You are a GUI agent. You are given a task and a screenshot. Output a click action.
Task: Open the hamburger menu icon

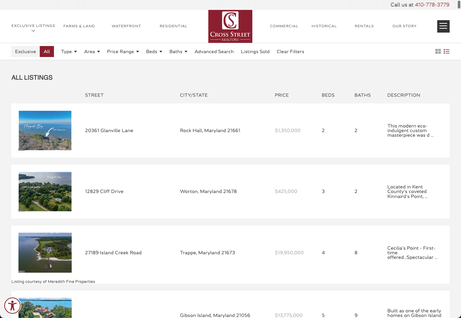[x=443, y=26]
